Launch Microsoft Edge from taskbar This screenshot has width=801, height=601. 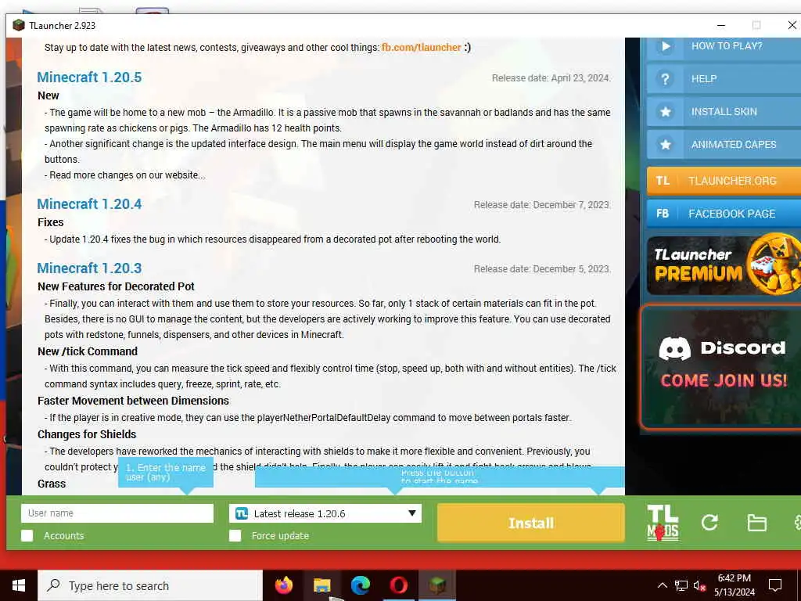[360, 585]
